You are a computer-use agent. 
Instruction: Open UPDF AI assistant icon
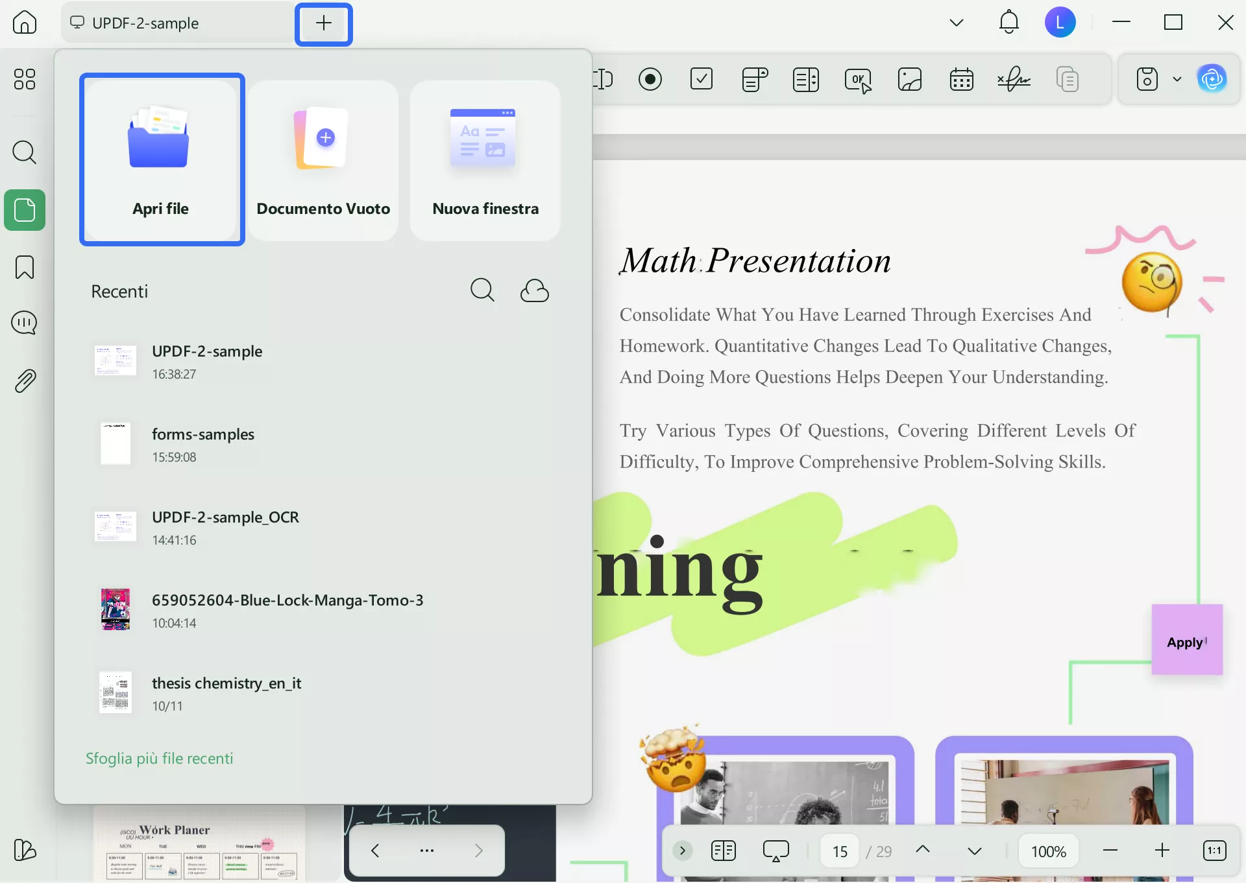point(1212,80)
